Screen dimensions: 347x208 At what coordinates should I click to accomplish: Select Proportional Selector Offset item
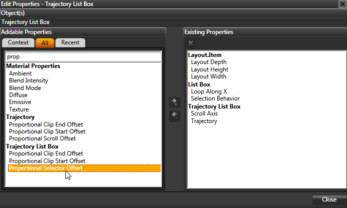[x=46, y=168]
